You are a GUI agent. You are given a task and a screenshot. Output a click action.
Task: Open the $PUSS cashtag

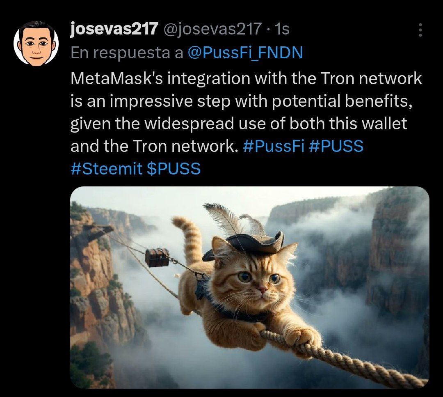click(x=174, y=169)
